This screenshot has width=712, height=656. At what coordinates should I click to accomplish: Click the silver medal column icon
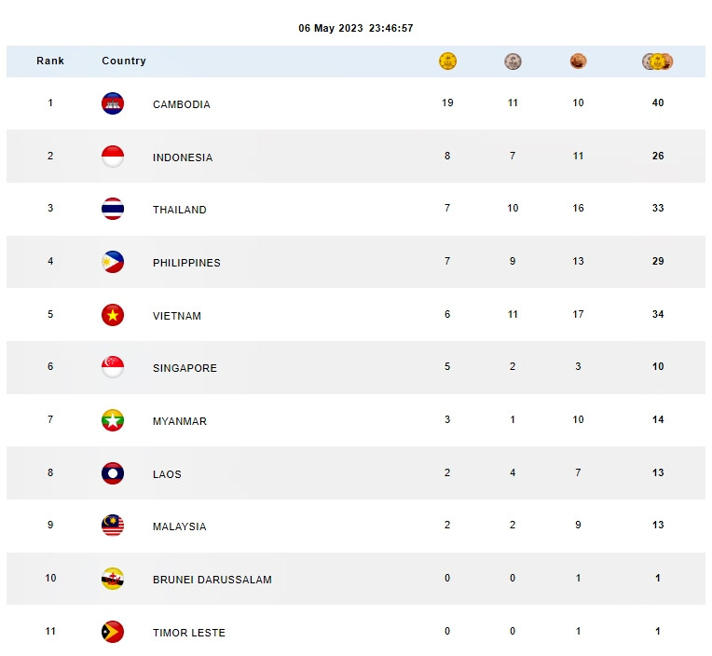click(513, 61)
